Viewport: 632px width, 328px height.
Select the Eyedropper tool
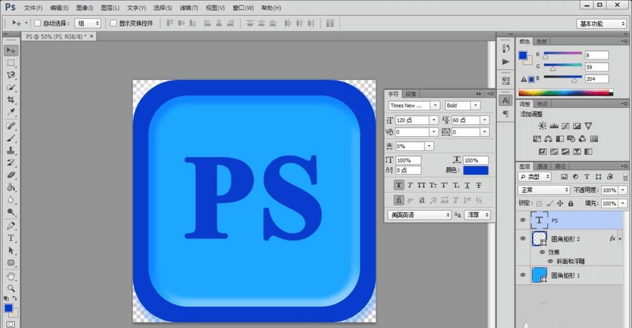pyautogui.click(x=11, y=112)
